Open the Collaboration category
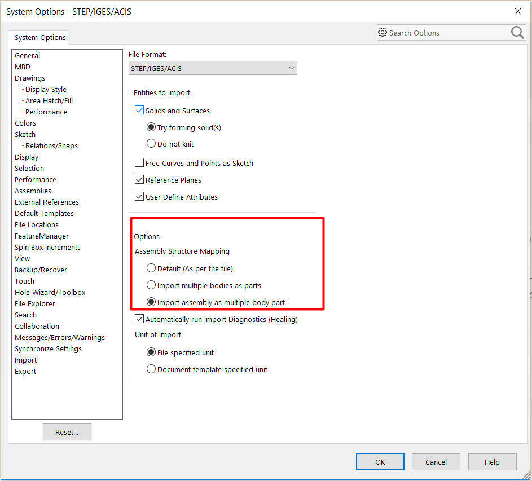This screenshot has height=481, width=532. point(37,326)
